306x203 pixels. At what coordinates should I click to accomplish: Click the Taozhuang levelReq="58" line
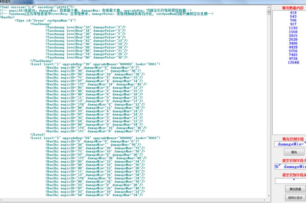tap(87, 47)
